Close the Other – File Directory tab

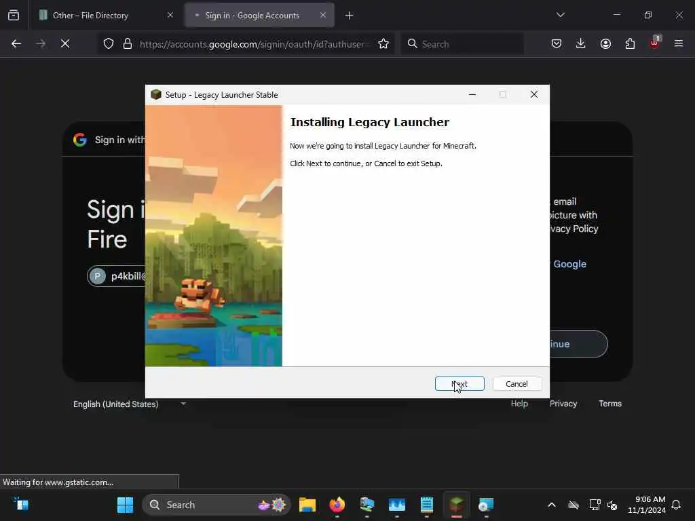(x=170, y=15)
